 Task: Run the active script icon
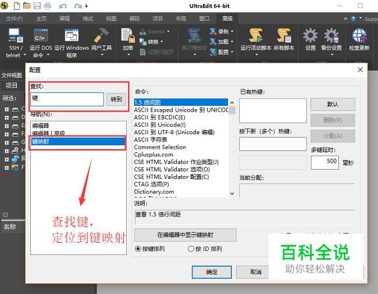[x=256, y=35]
